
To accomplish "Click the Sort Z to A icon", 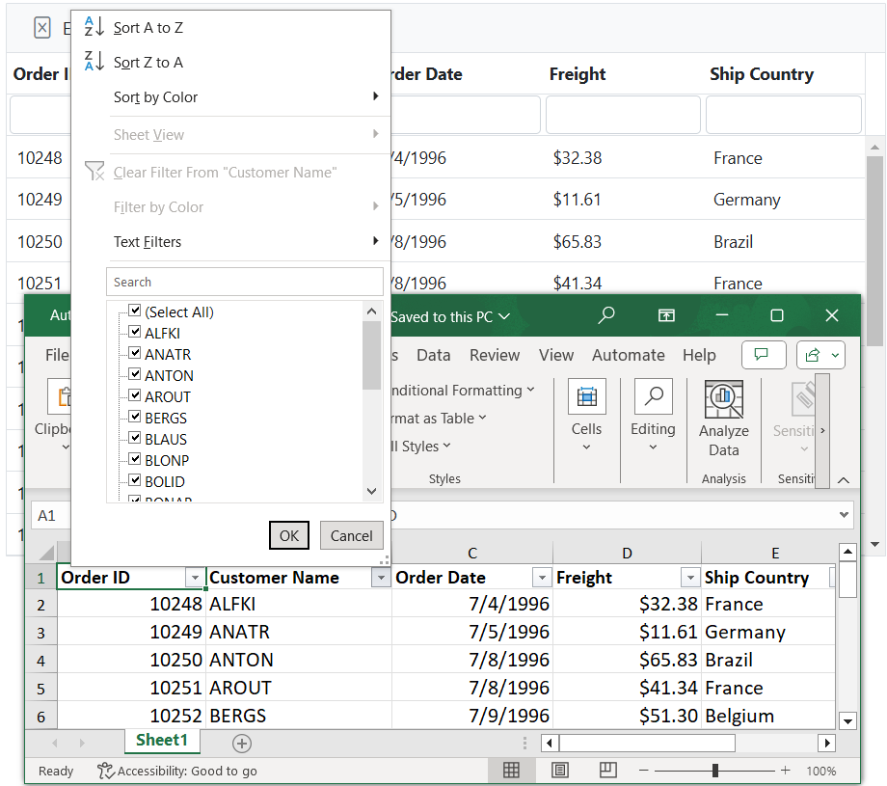I will tap(94, 62).
